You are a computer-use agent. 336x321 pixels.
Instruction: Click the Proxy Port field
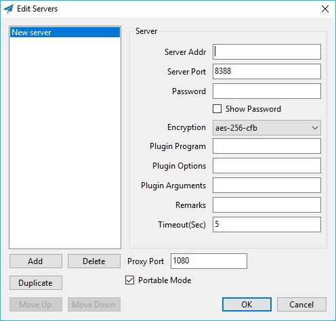[209, 261]
